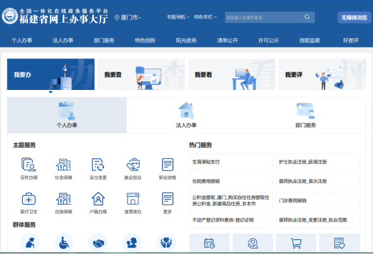Image resolution: width=373 pixels, height=254 pixels.
Task: Expand the 专题导航 dropdown
Action: coord(178,17)
